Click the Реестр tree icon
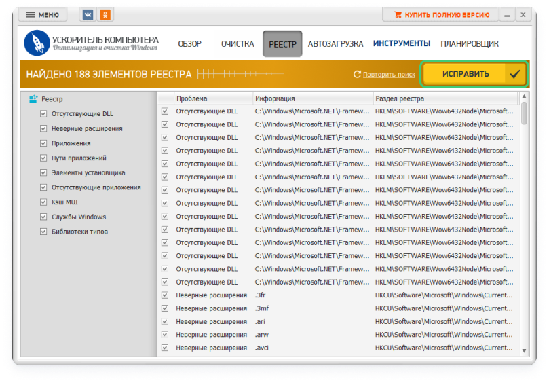Viewport: 549px width, 383px height. 33,99
